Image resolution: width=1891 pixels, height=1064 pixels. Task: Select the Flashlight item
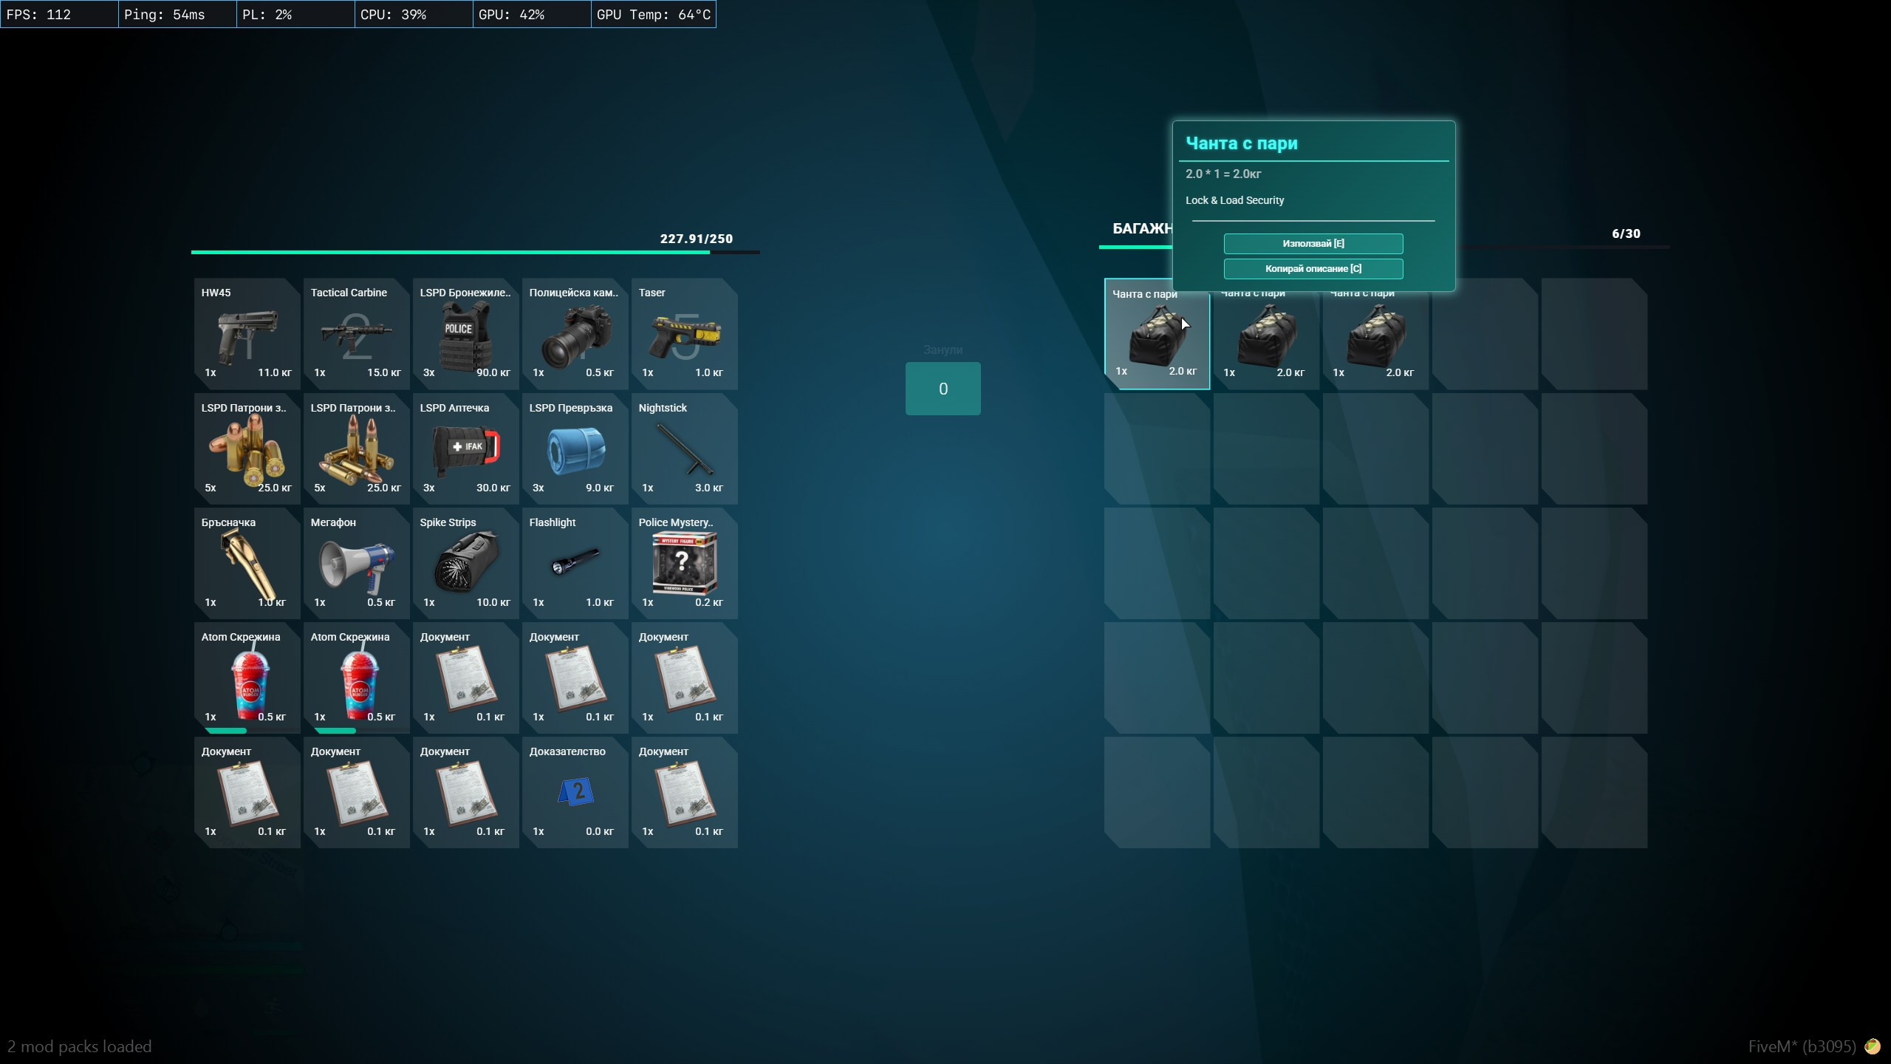click(x=575, y=563)
